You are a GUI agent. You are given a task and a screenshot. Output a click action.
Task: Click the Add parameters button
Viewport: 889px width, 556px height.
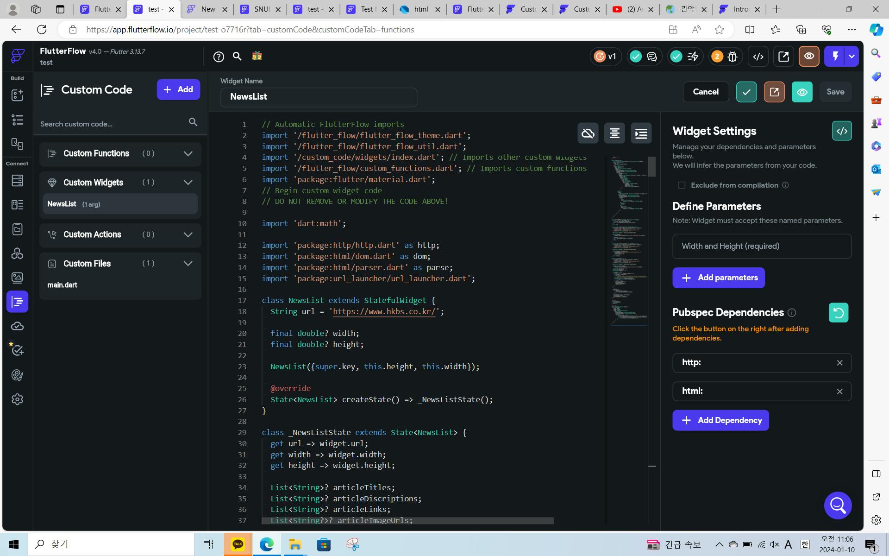point(718,278)
